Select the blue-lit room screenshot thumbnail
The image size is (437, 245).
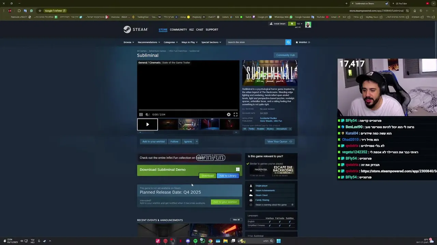[x=210, y=125]
